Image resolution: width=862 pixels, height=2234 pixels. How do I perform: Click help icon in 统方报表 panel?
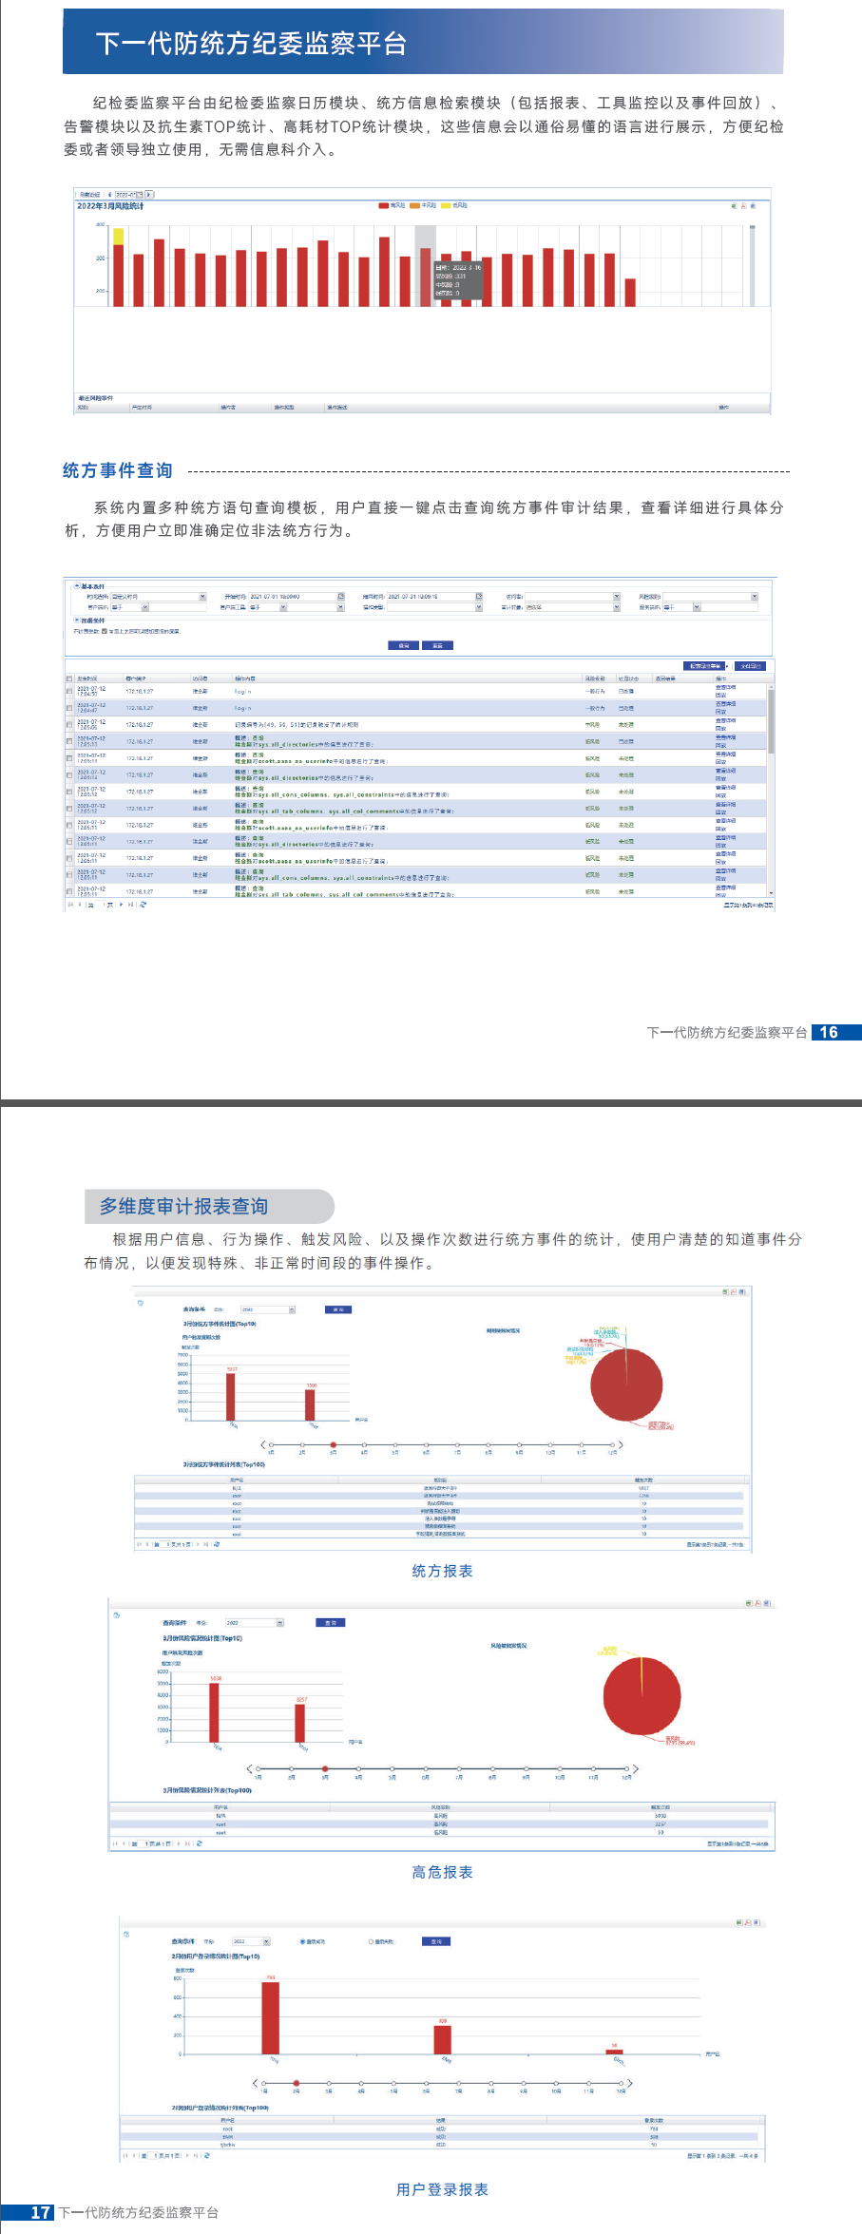point(140,1303)
